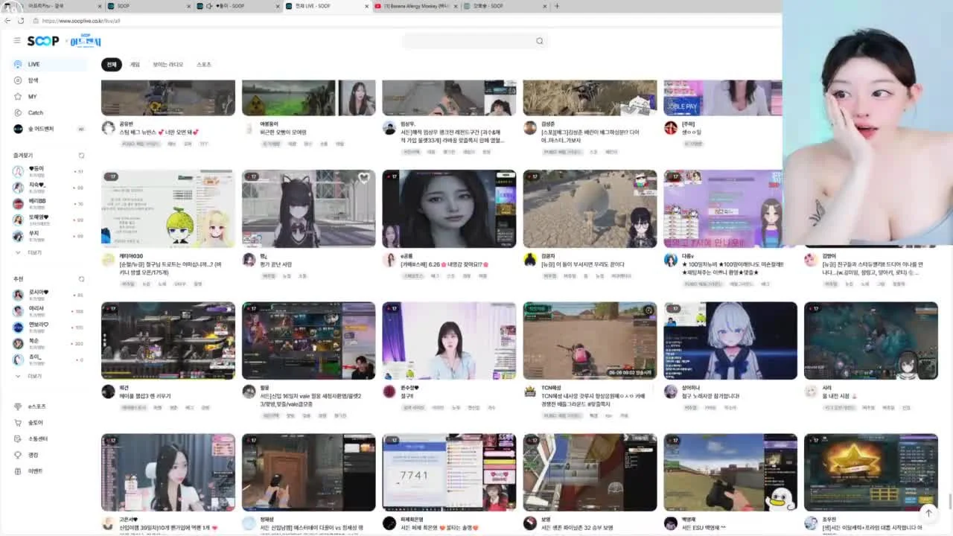Open 뮤건 MapleStory stream thumbnail
Screen dimensions: 953x536
[168, 341]
